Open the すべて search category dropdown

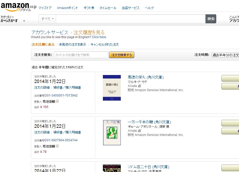47,19
